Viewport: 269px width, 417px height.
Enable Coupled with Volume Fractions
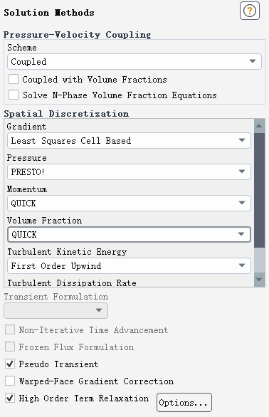click(x=14, y=79)
